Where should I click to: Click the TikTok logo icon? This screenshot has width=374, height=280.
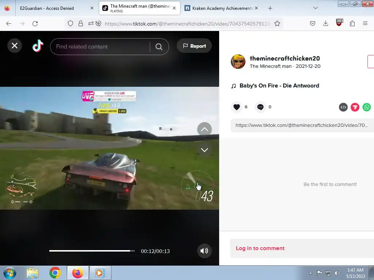click(38, 46)
